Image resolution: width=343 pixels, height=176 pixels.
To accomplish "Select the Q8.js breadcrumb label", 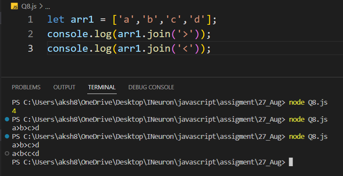I will 29,6.
